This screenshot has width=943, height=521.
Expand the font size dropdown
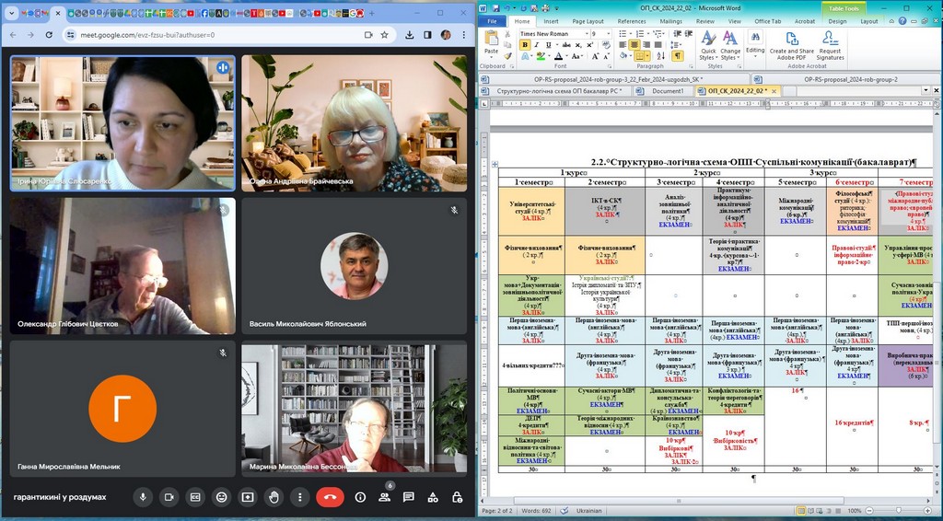[607, 34]
